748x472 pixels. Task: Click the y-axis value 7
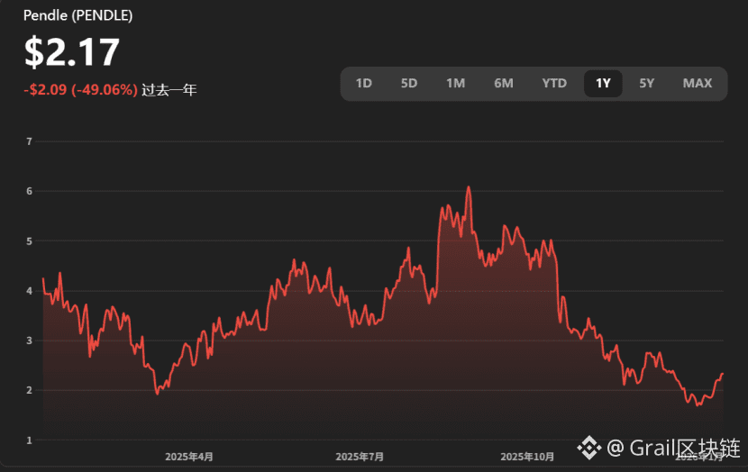(29, 141)
